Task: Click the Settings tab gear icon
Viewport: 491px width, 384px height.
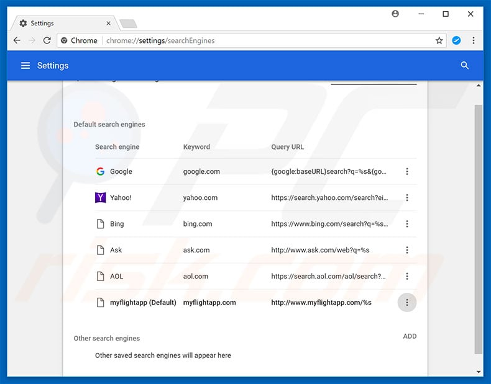Action: pos(23,23)
